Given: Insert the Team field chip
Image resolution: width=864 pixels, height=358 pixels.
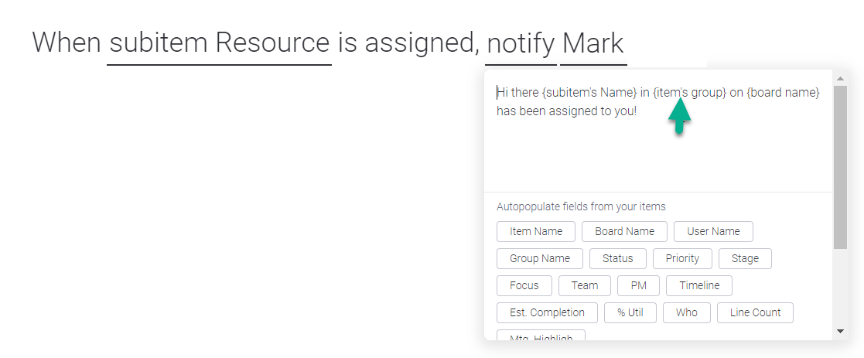Looking at the screenshot, I should point(584,285).
